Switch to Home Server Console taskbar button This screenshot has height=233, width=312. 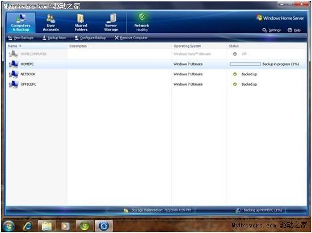pyautogui.click(x=104, y=226)
